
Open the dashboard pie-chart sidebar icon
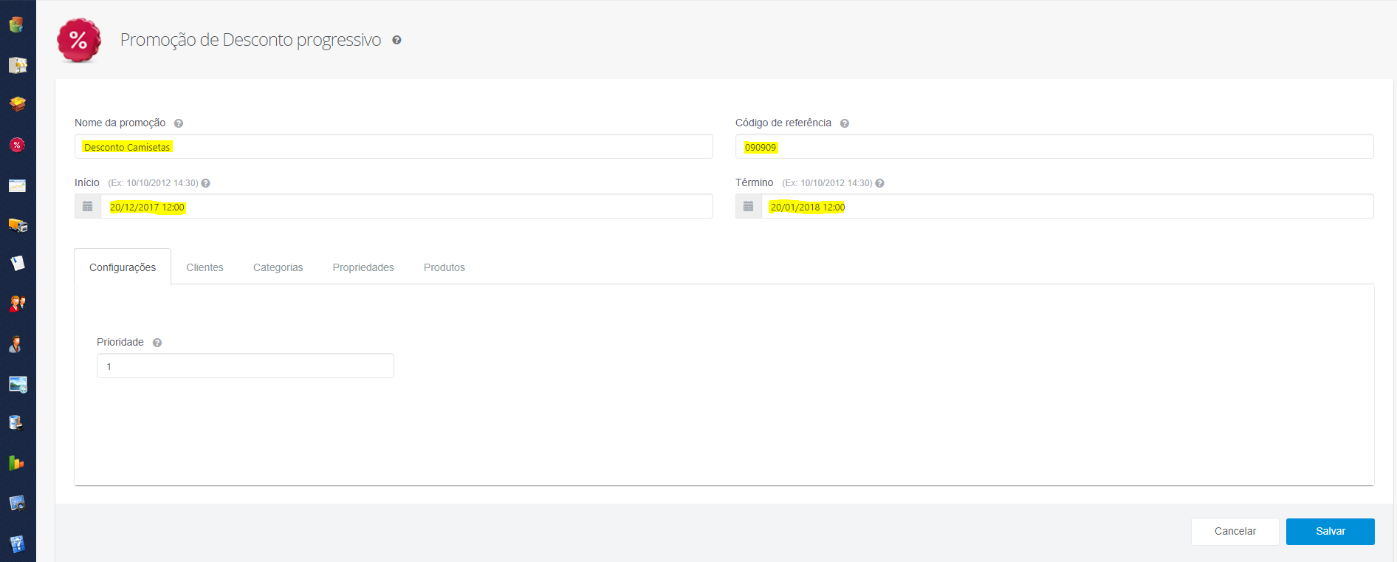[16, 24]
